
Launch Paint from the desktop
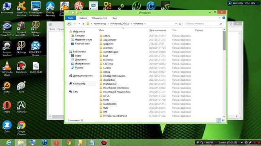click(x=21, y=87)
